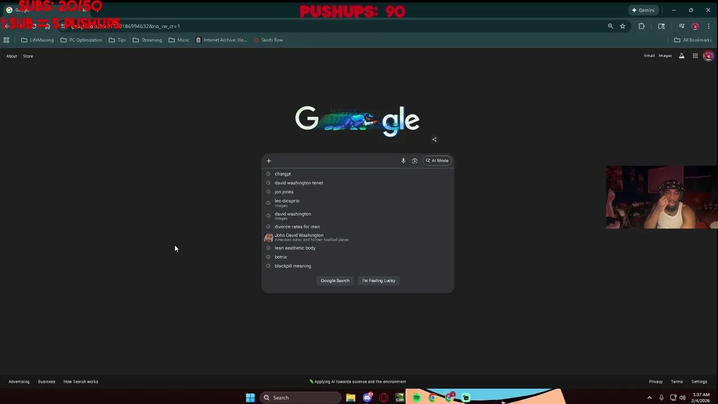Image resolution: width=718 pixels, height=404 pixels.
Task: Click the microphone icon in system tray
Action: 661,398
